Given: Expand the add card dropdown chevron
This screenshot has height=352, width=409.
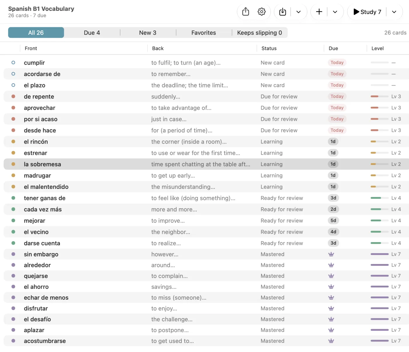Looking at the screenshot, I should 335,12.
